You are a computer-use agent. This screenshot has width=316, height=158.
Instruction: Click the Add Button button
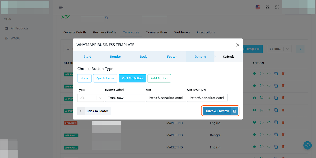click(159, 78)
